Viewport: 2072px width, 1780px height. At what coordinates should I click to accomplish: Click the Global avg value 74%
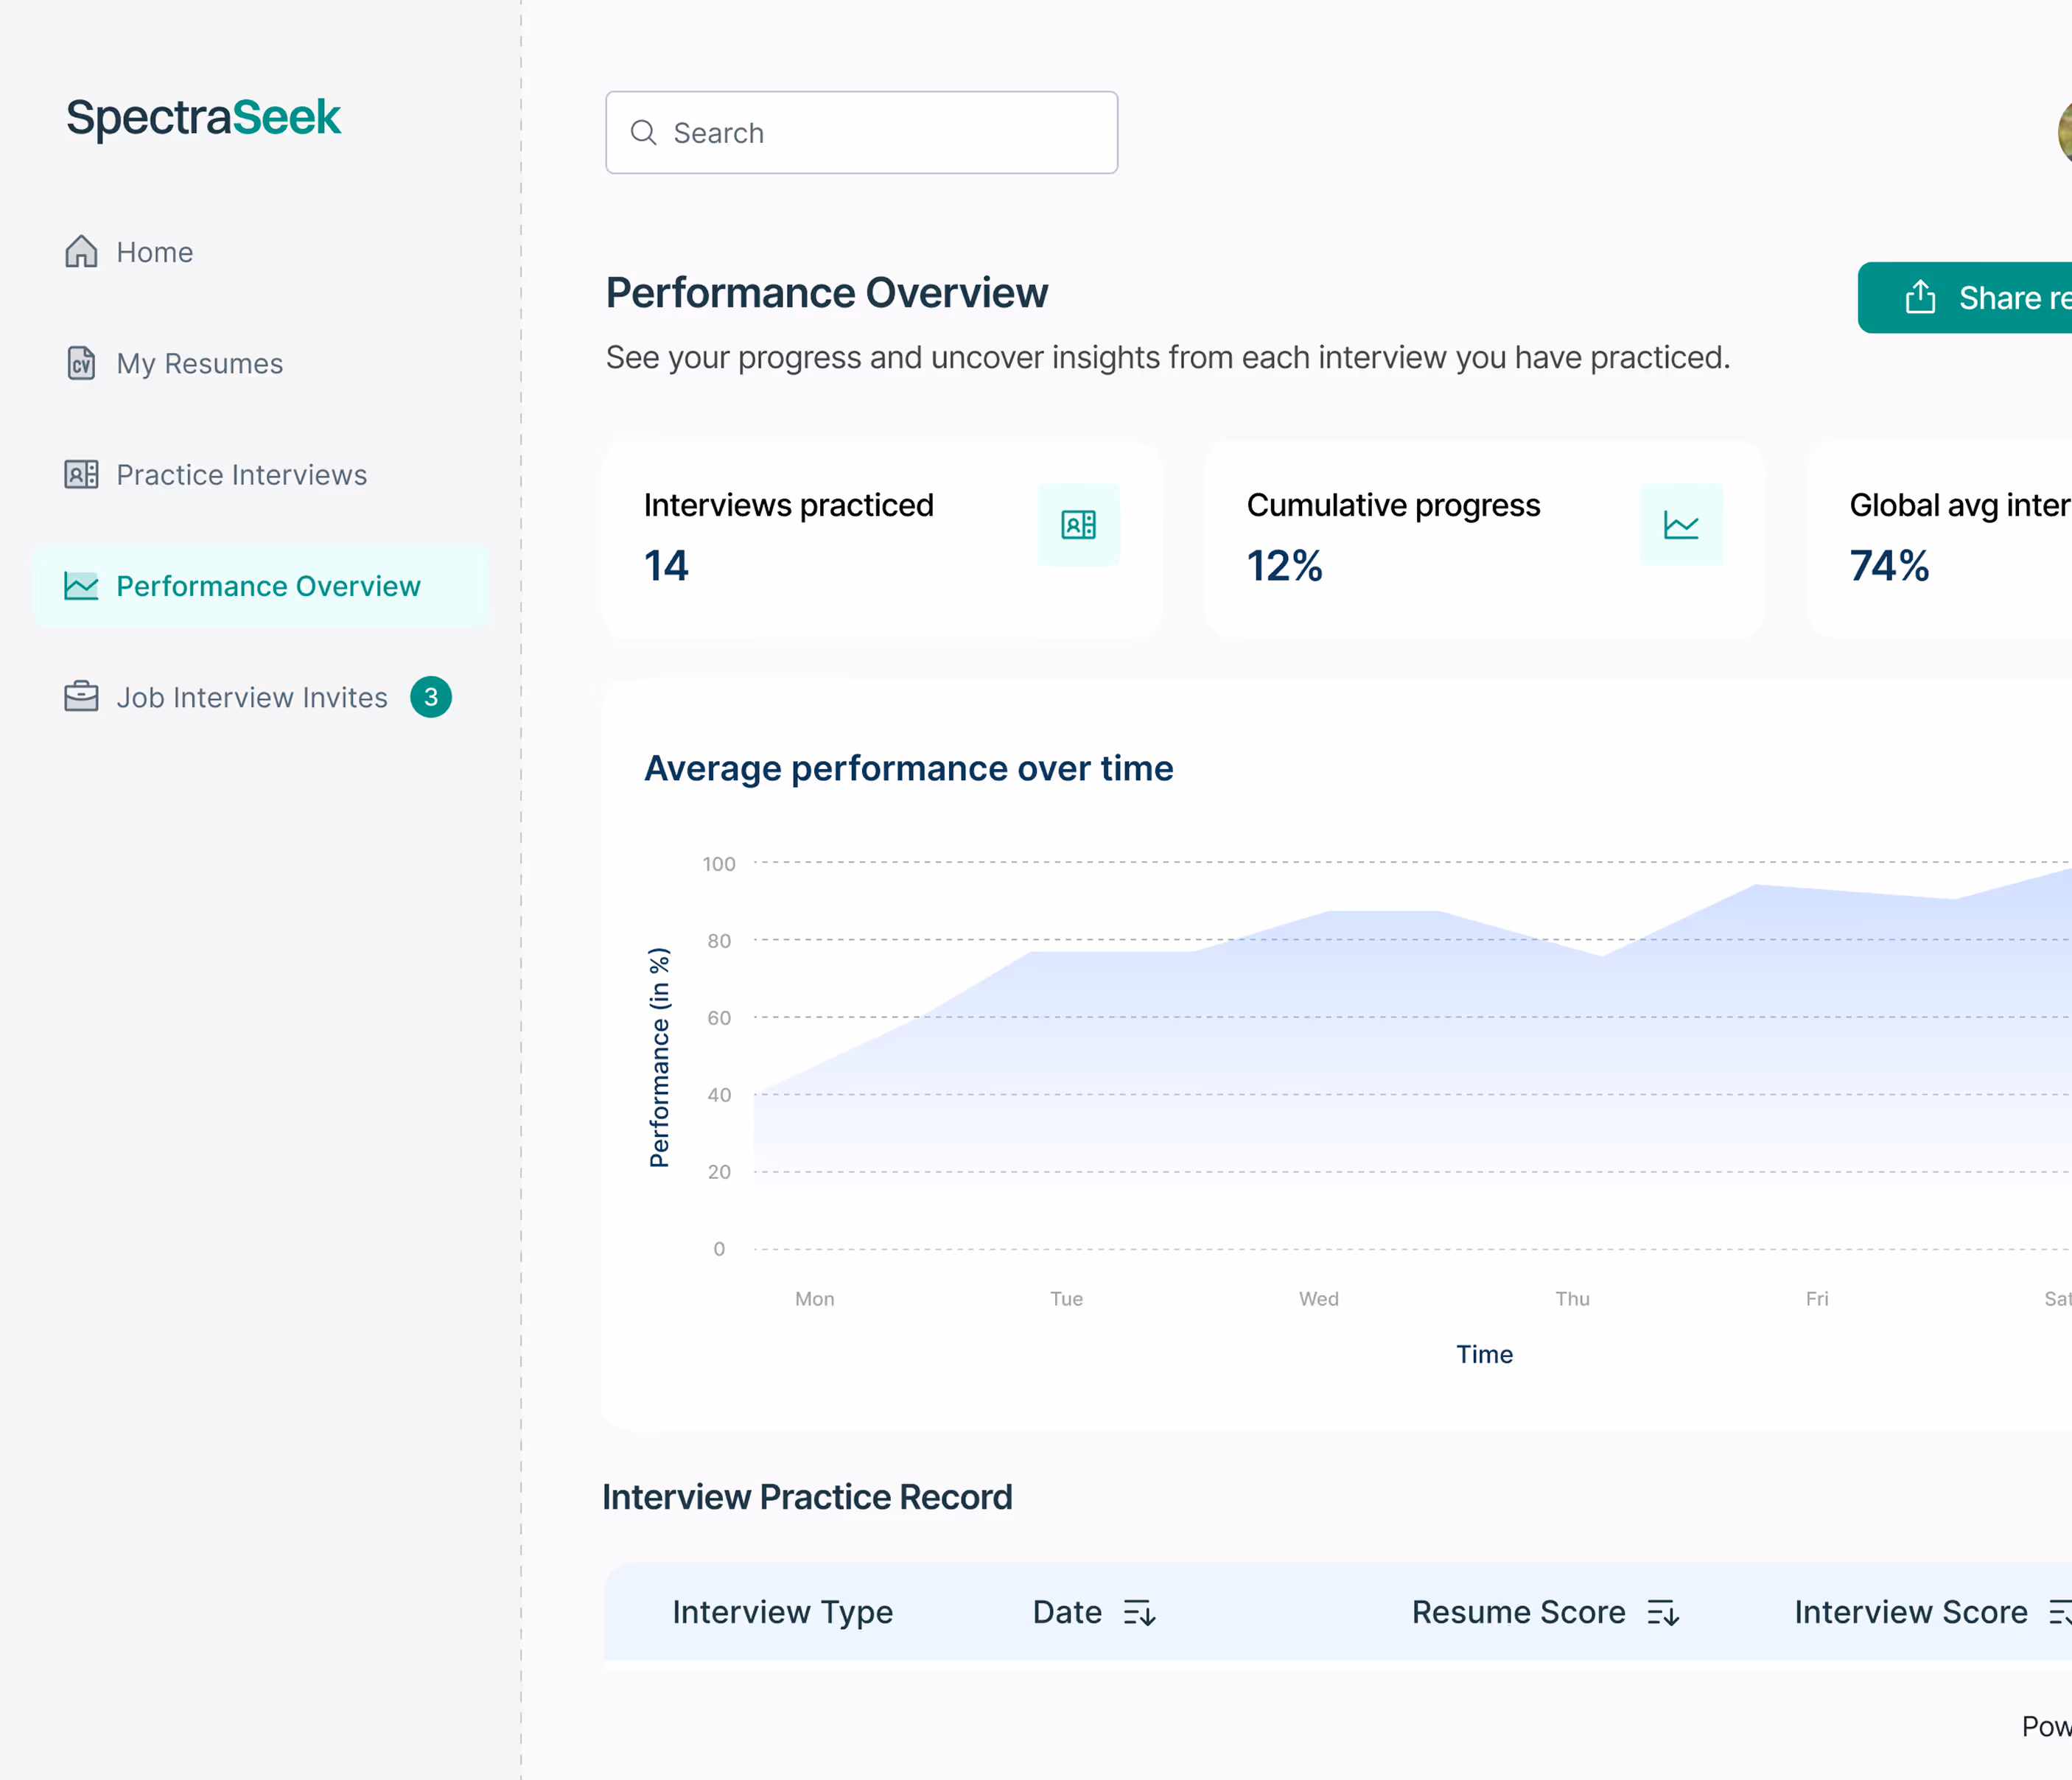click(1889, 566)
